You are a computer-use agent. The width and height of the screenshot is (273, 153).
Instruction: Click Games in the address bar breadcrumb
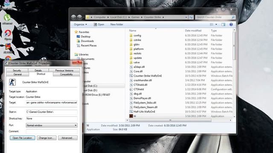click(135, 17)
